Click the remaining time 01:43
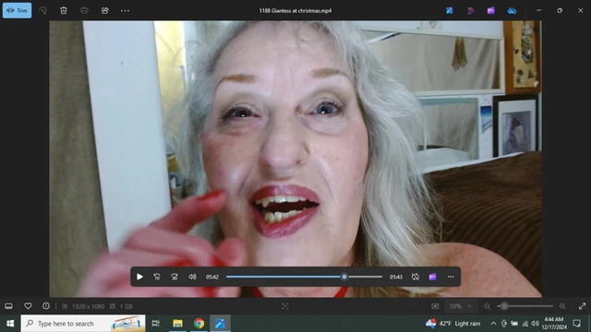The width and height of the screenshot is (591, 332). (396, 277)
